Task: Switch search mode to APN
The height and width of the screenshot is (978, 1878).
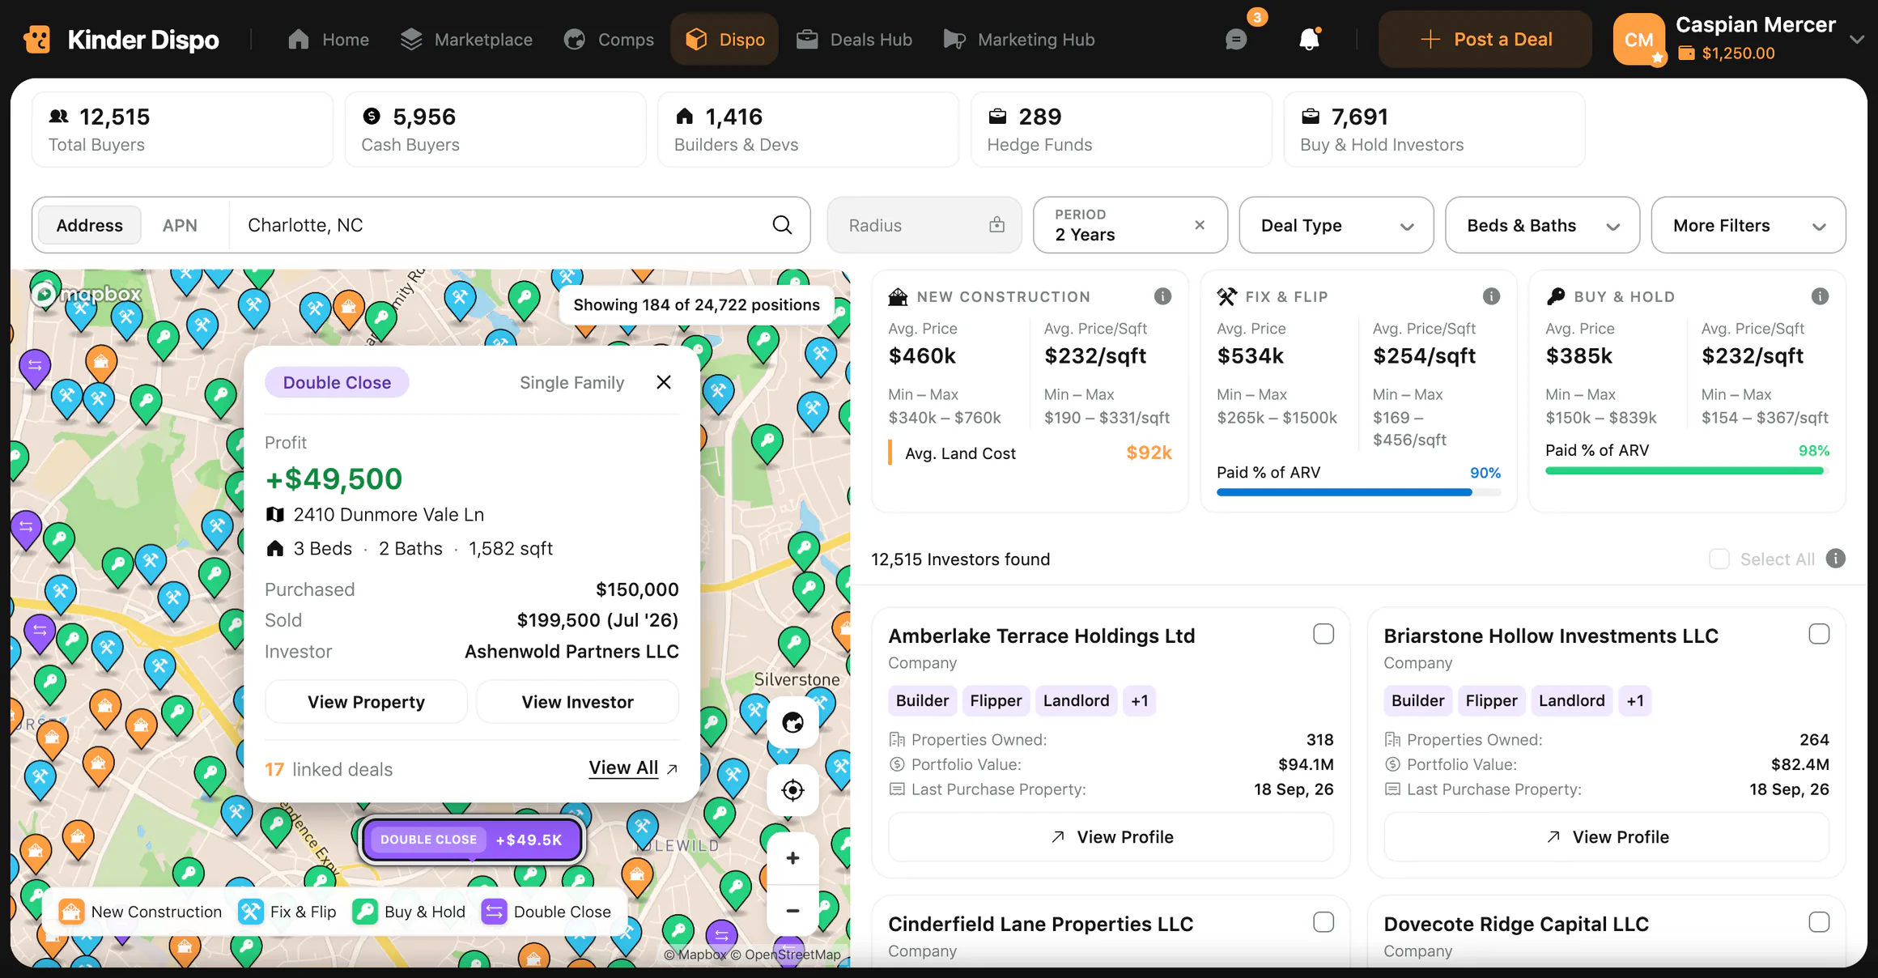Action: pos(180,225)
